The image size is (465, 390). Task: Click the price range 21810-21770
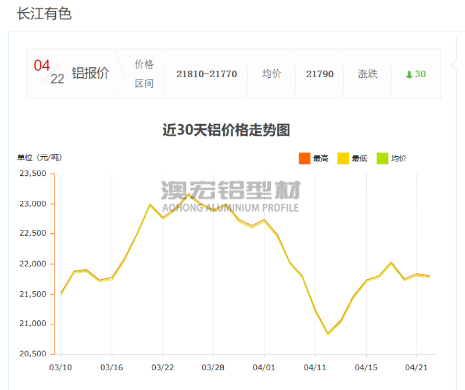pos(206,74)
